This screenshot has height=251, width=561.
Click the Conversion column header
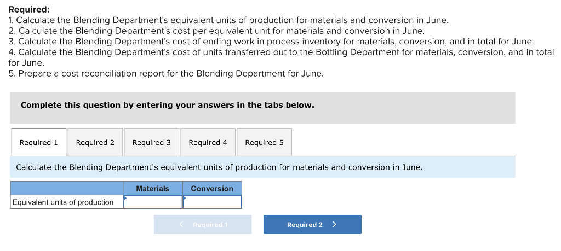pyautogui.click(x=212, y=189)
